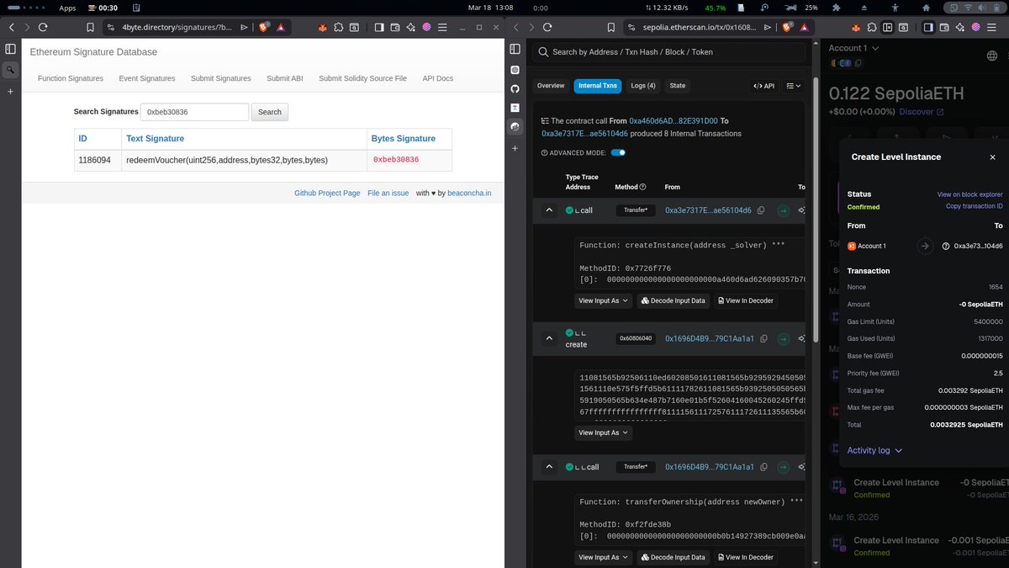
Task: Click Search button for signatures
Action: [x=270, y=112]
